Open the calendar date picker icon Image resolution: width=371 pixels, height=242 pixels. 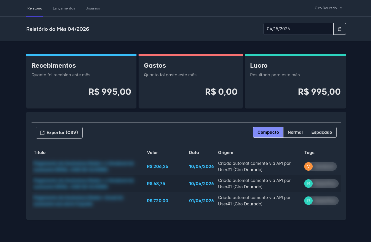click(339, 29)
